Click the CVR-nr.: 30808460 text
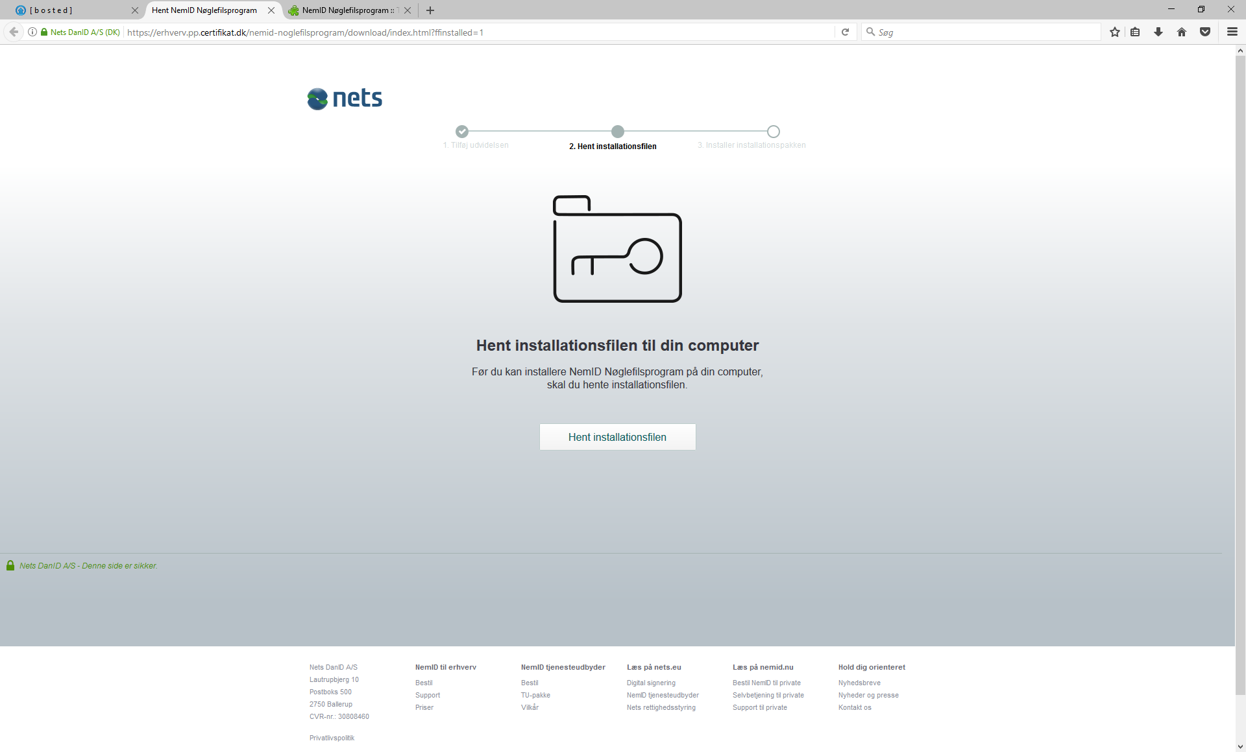Viewport: 1246px width, 752px height. coord(339,716)
